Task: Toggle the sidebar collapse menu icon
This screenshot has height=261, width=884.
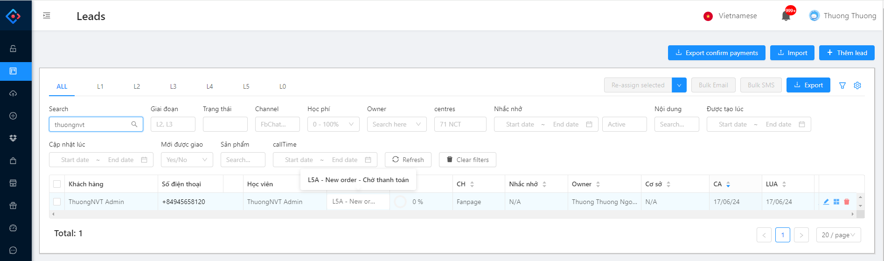Action: click(47, 16)
